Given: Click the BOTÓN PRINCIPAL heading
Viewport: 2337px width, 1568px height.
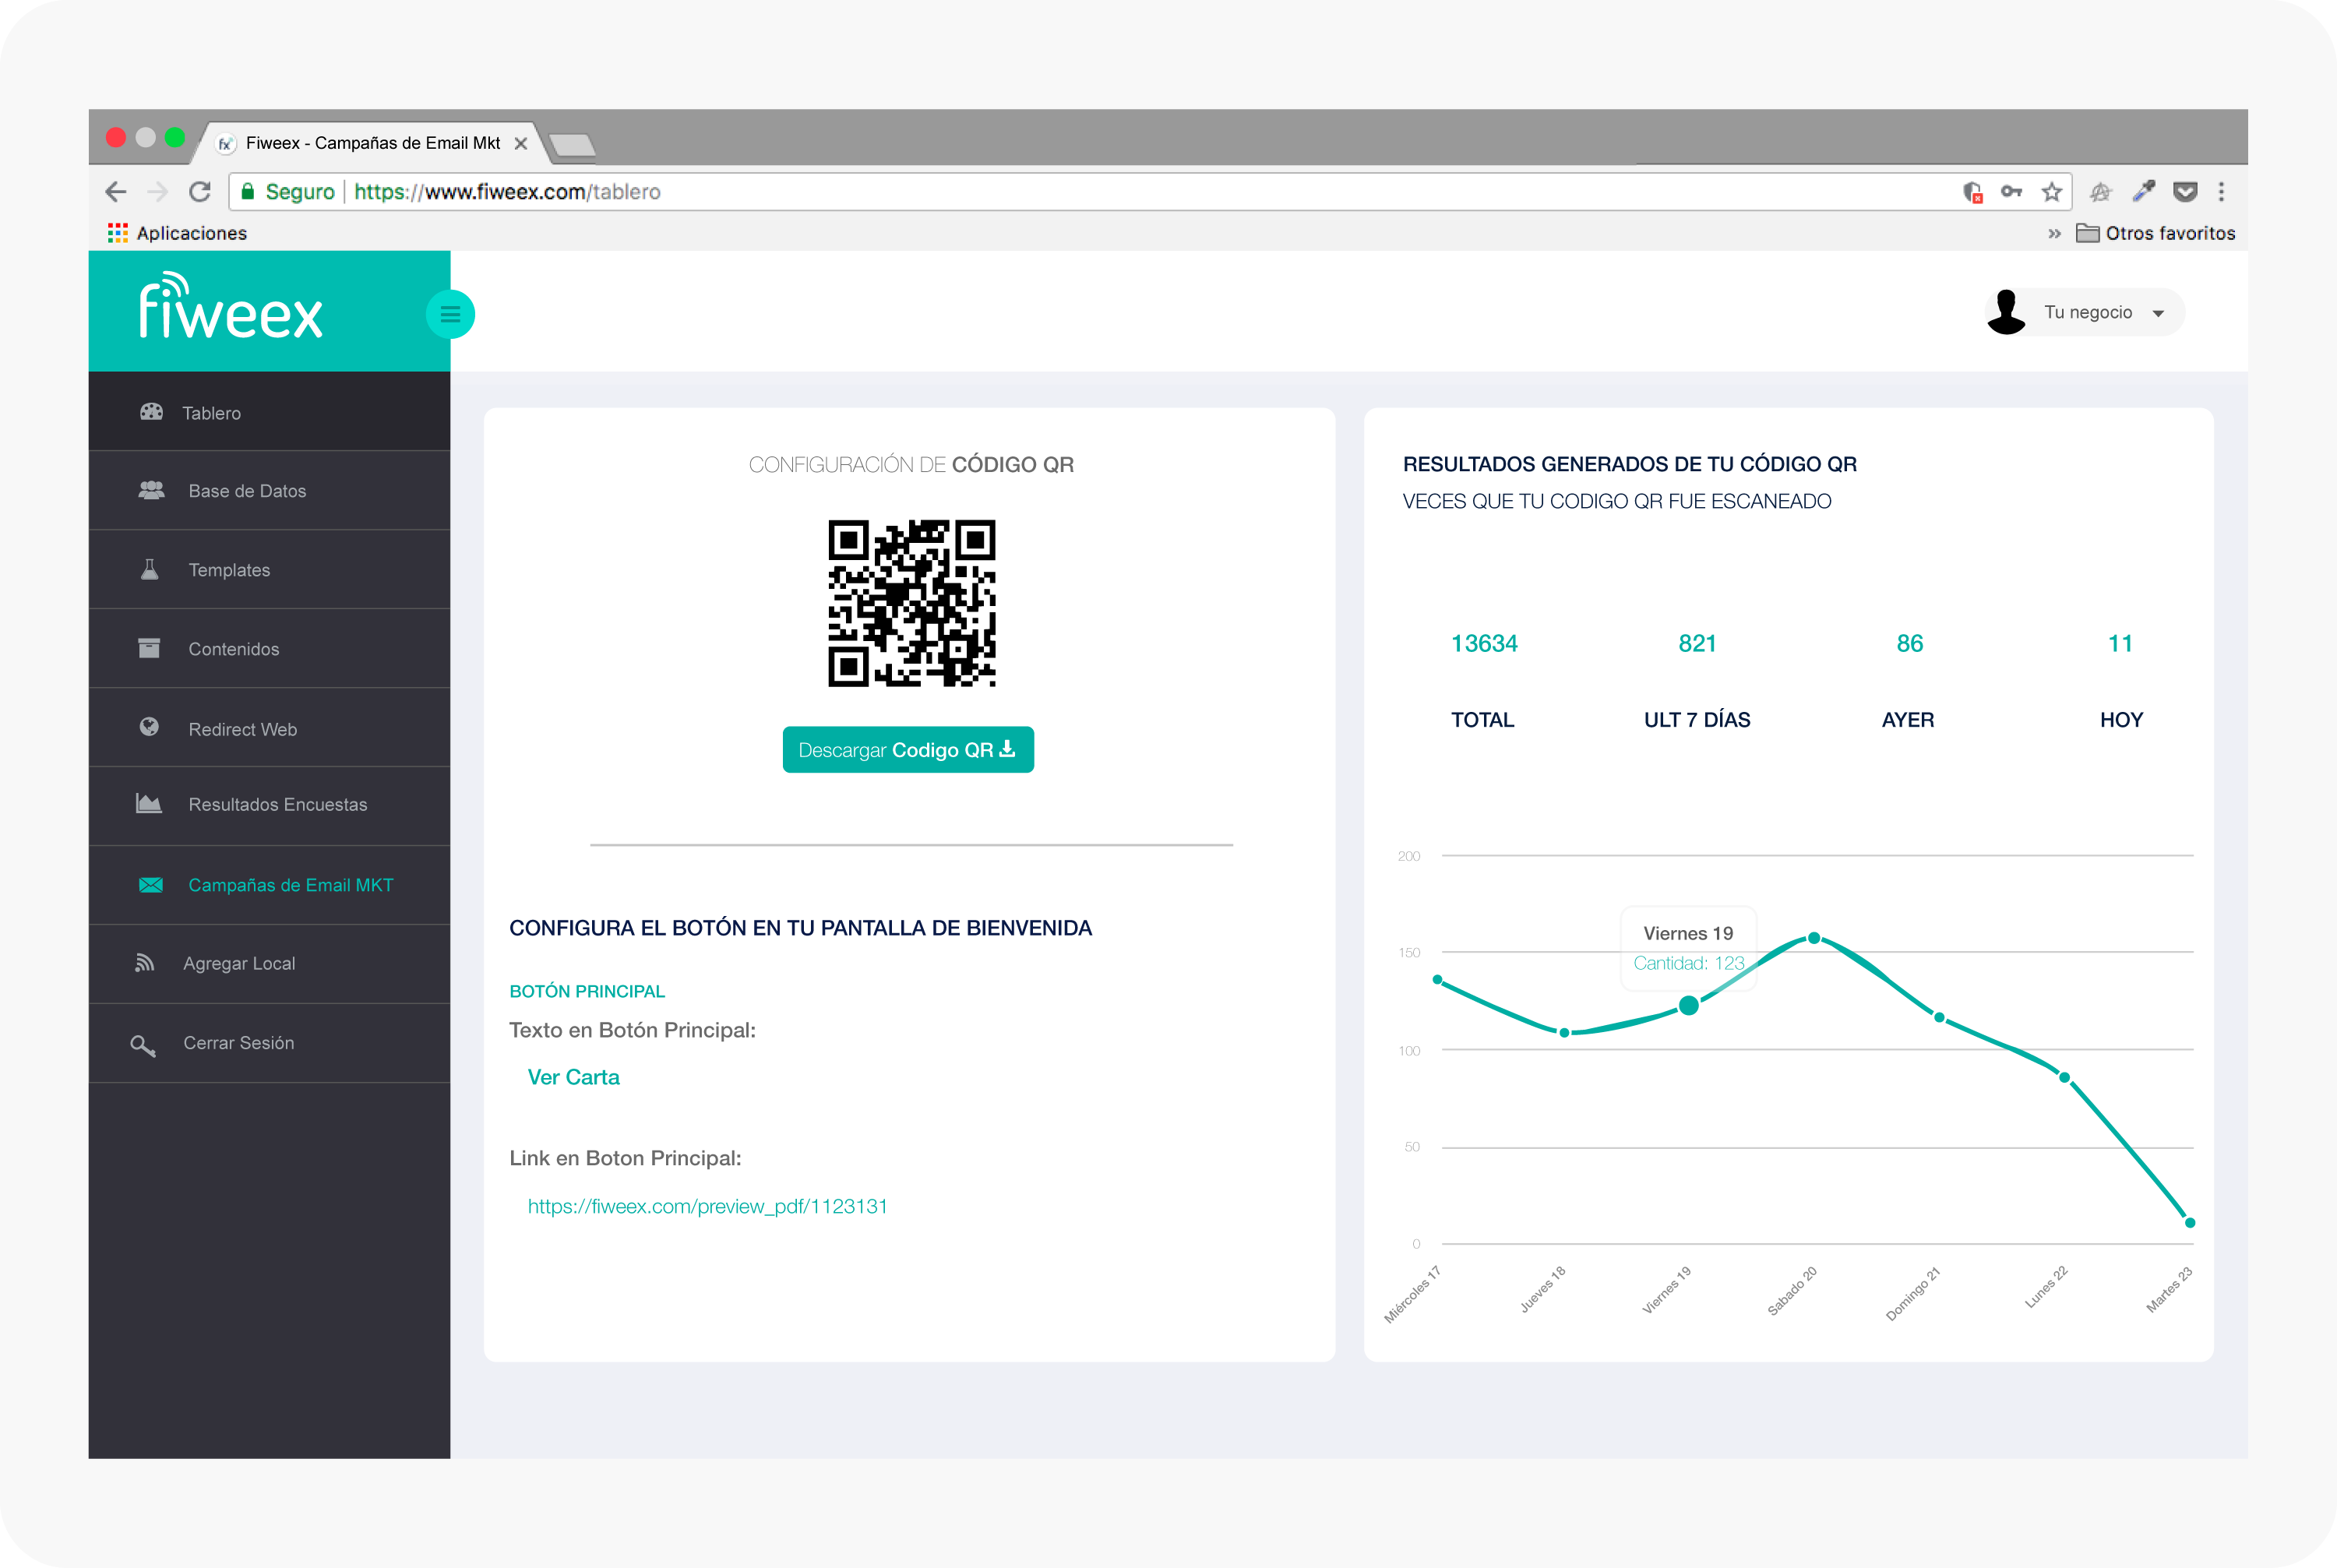Looking at the screenshot, I should 587,991.
